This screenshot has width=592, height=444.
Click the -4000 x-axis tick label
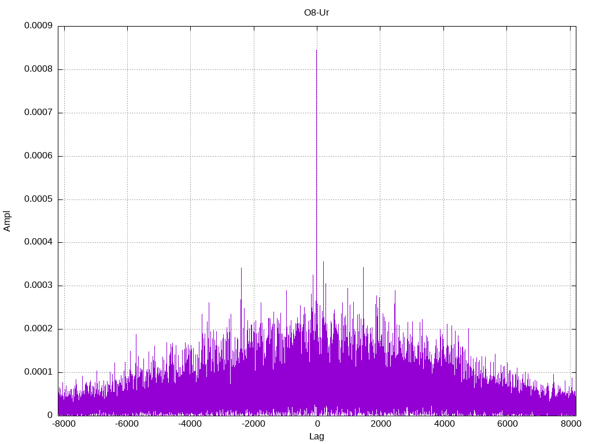pos(190,424)
